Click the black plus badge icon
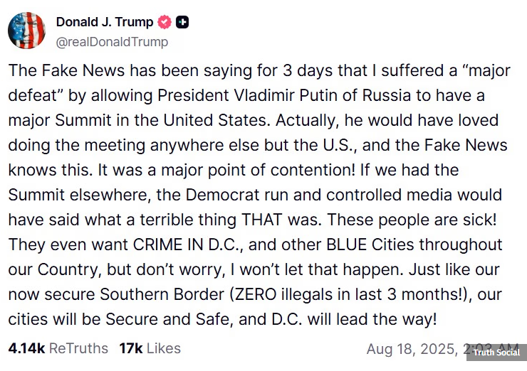527x371 pixels. (x=182, y=22)
